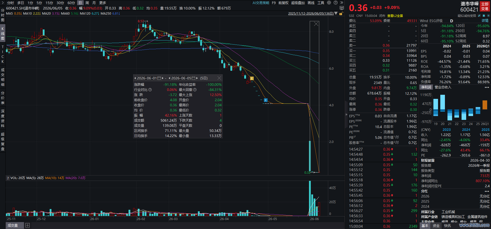Click the help icon beside VOL indicator

click(x=8, y=178)
